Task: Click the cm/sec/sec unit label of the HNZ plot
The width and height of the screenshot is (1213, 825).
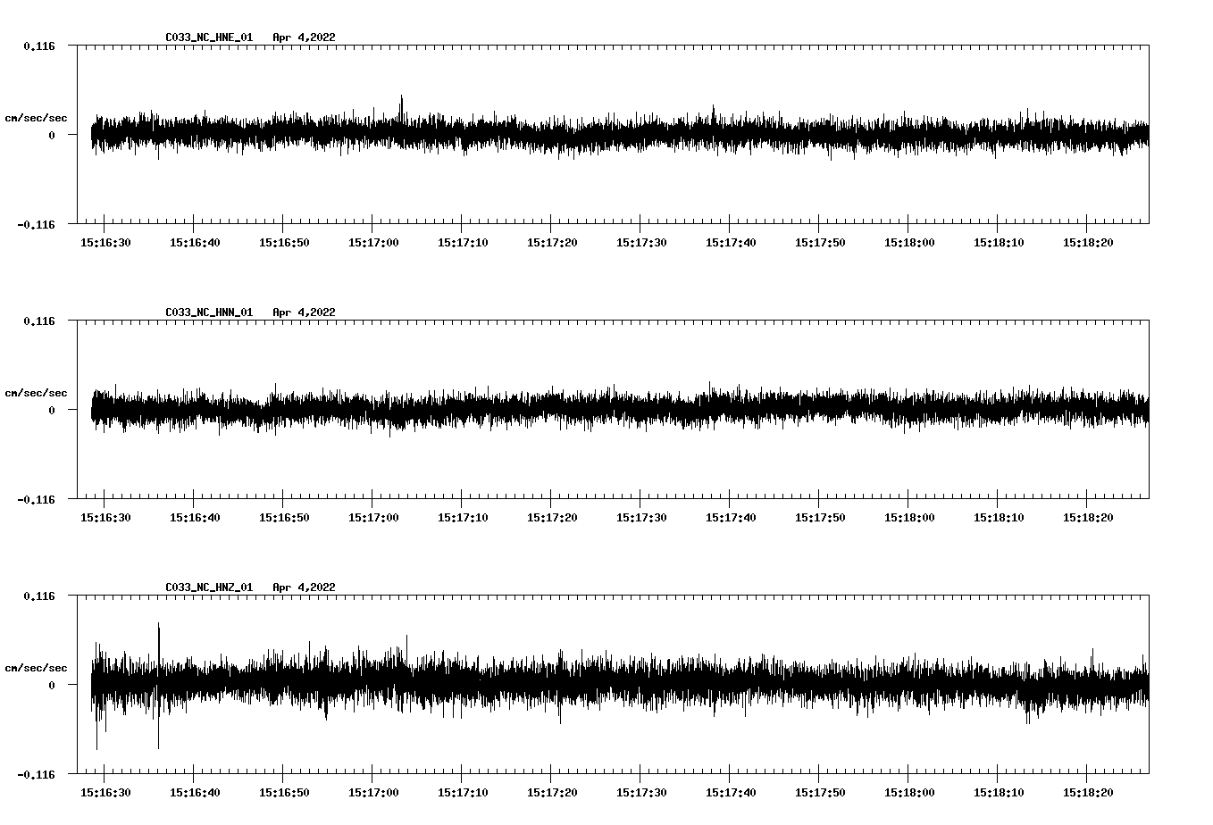Action: click(x=36, y=668)
